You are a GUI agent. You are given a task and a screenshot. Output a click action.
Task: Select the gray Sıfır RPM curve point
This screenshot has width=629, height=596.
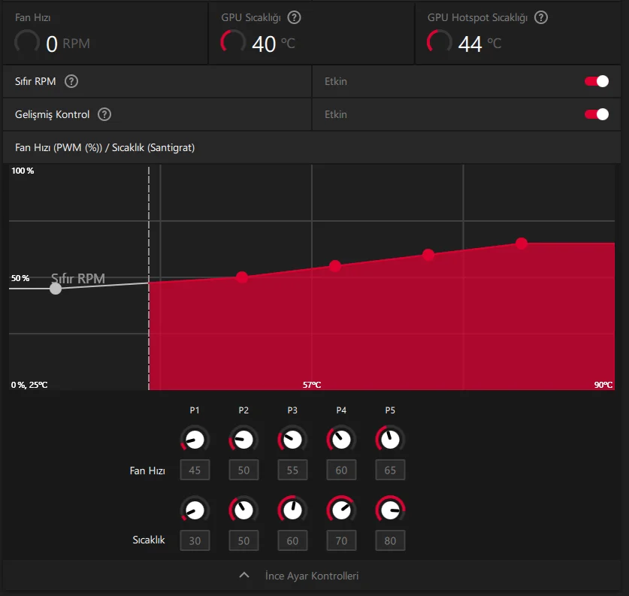tap(56, 289)
